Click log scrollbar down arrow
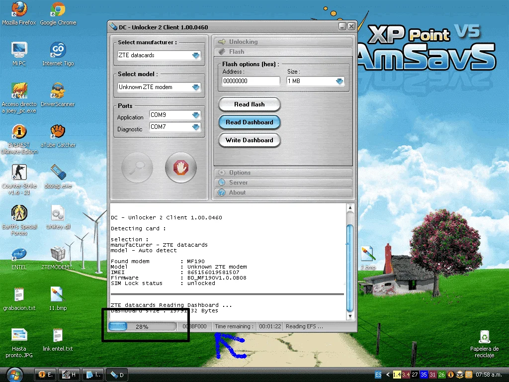509x382 pixels. pyautogui.click(x=350, y=316)
